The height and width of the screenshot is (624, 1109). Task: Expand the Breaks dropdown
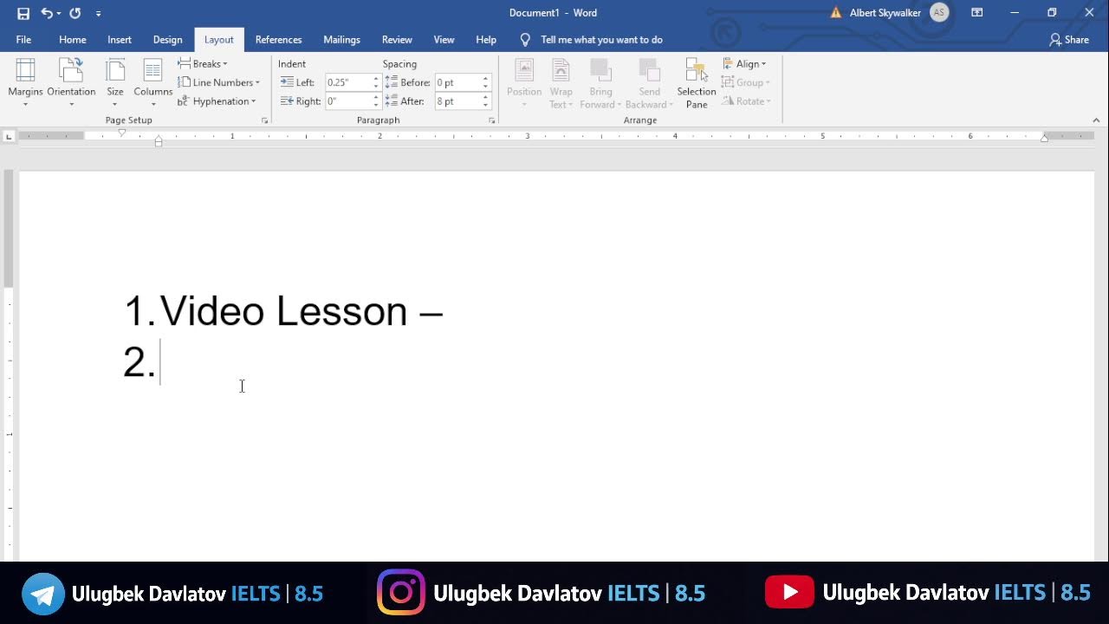coord(203,63)
